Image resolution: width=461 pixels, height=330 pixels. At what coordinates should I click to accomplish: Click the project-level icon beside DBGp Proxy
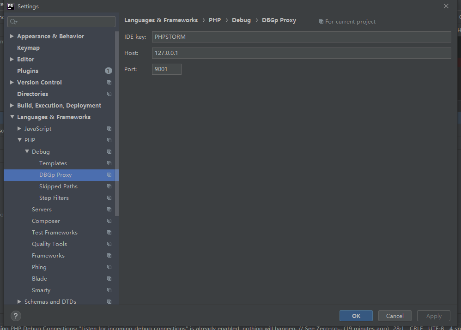pyautogui.click(x=109, y=175)
